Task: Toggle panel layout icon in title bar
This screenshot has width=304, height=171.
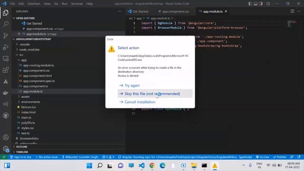Action: tap(256, 4)
